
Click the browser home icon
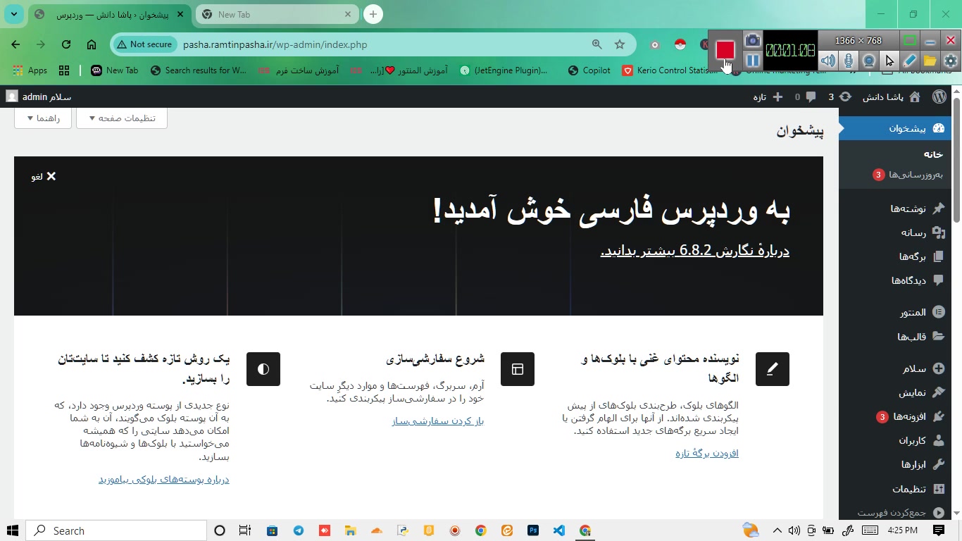point(92,44)
